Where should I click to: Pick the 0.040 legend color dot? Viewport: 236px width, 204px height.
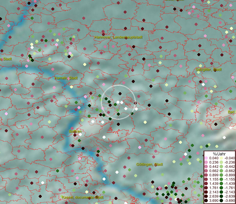[206, 158]
